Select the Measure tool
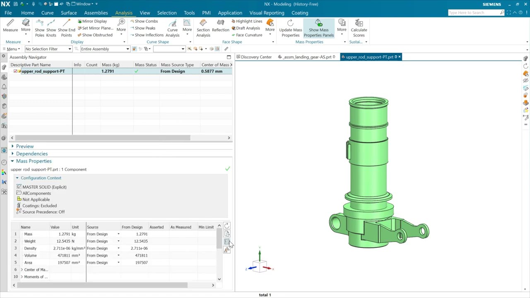This screenshot has height=298, width=530. 10,26
